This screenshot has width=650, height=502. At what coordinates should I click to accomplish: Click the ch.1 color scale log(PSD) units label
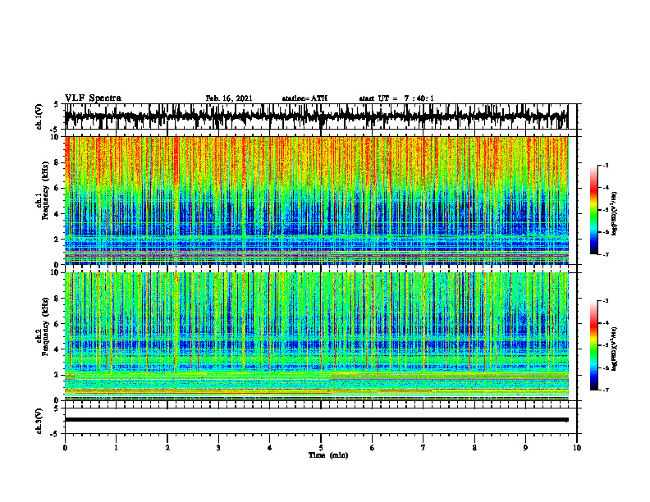click(x=615, y=214)
